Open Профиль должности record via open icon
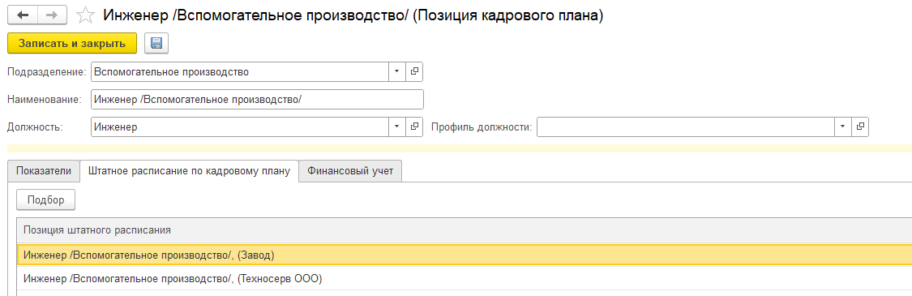The image size is (912, 296). [x=860, y=127]
